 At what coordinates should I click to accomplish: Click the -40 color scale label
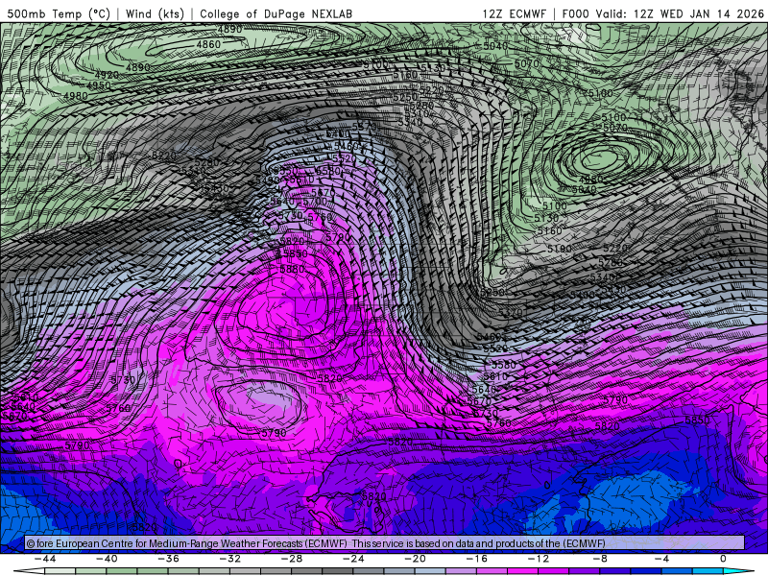click(107, 559)
